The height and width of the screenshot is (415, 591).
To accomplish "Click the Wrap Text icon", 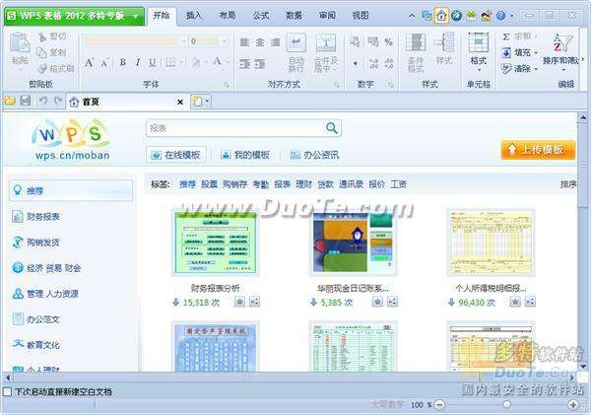I will pos(296,42).
